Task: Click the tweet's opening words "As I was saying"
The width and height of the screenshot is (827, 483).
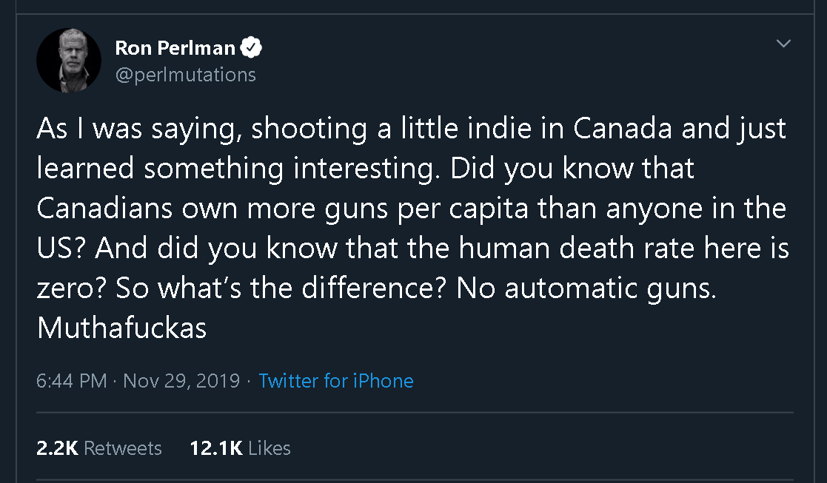Action: click(140, 129)
